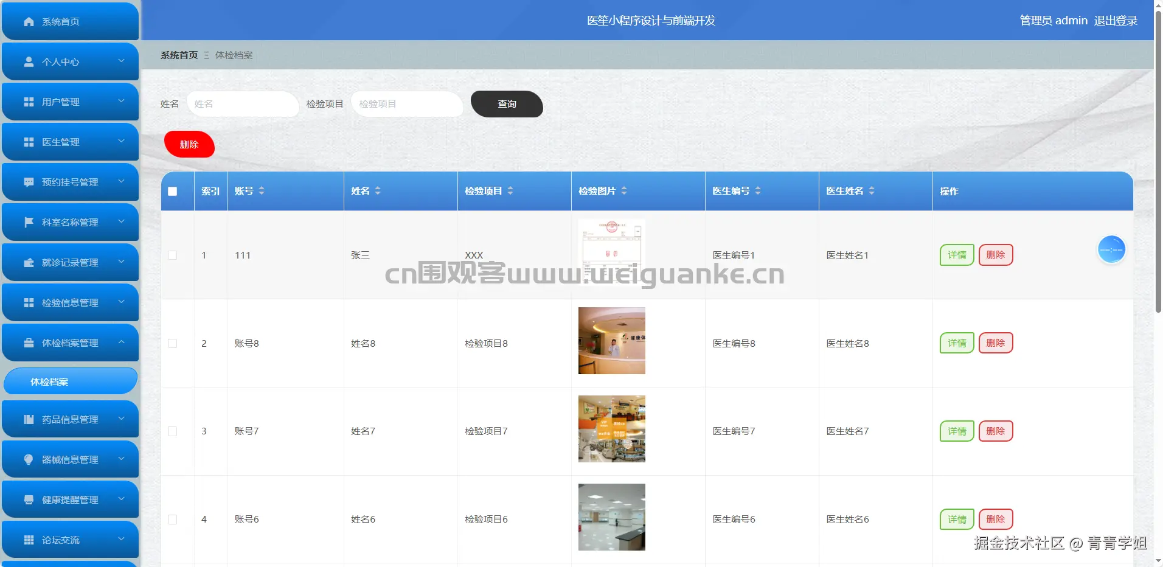The height and width of the screenshot is (567, 1163).
Task: Check the row checkbox for 账号8
Action: click(x=173, y=344)
